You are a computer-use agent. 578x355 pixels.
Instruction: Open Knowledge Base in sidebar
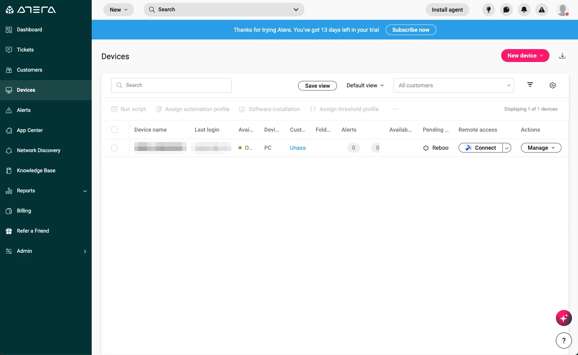[46, 171]
